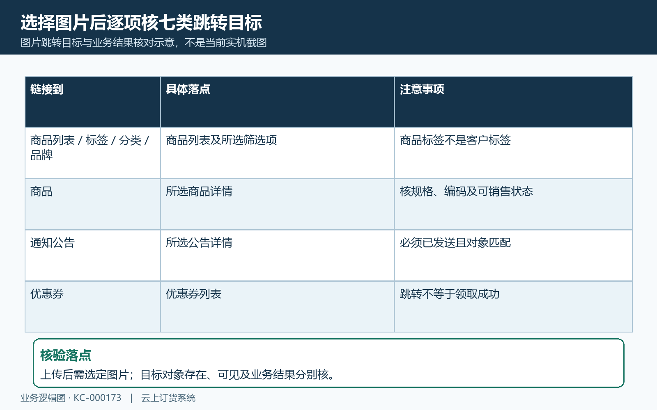This screenshot has width=657, height=410.
Task: Click the footer 业务逻辑图 · KC-000173
Action: pos(71,398)
